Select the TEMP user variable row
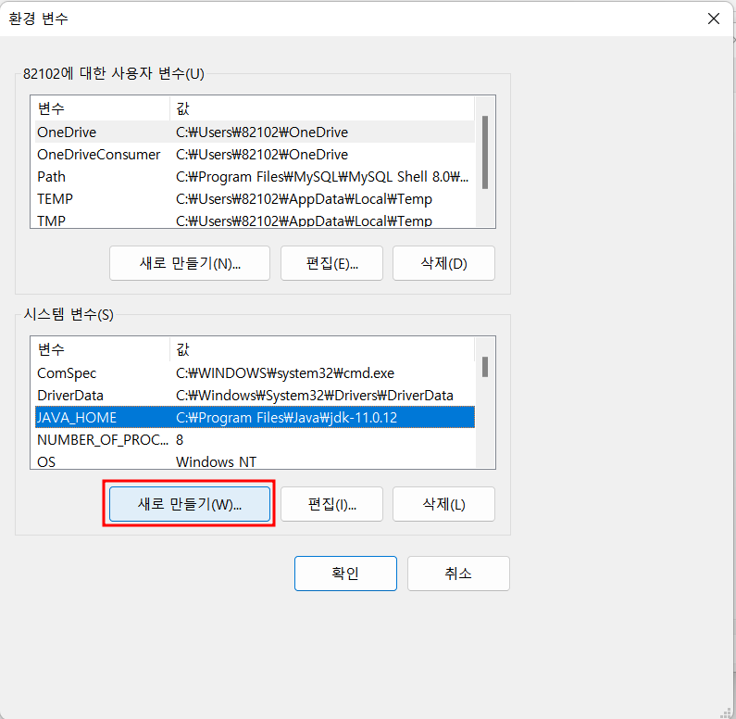 pyautogui.click(x=255, y=198)
